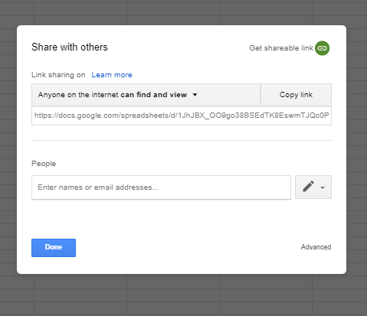Click the 'Share with others' heading
The image size is (367, 316).
point(70,47)
